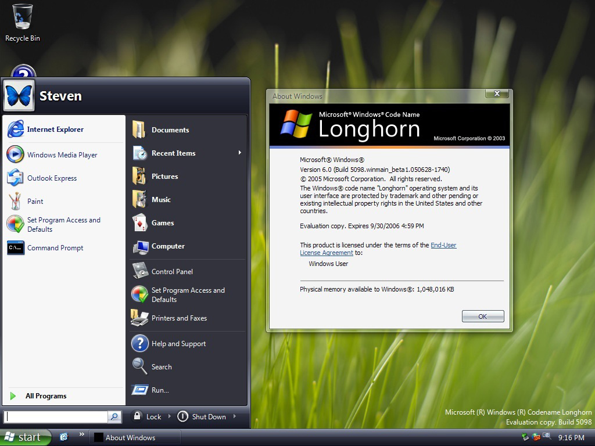Open the arrow menu next to Shut Down
Image resolution: width=595 pixels, height=446 pixels.
(x=235, y=416)
